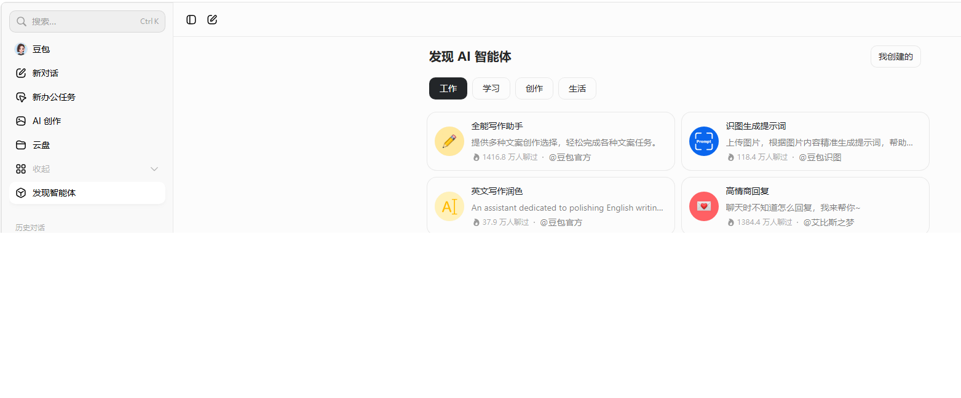This screenshot has height=398, width=961.
Task: Open the 英文写作润色 agent title
Action: point(497,191)
